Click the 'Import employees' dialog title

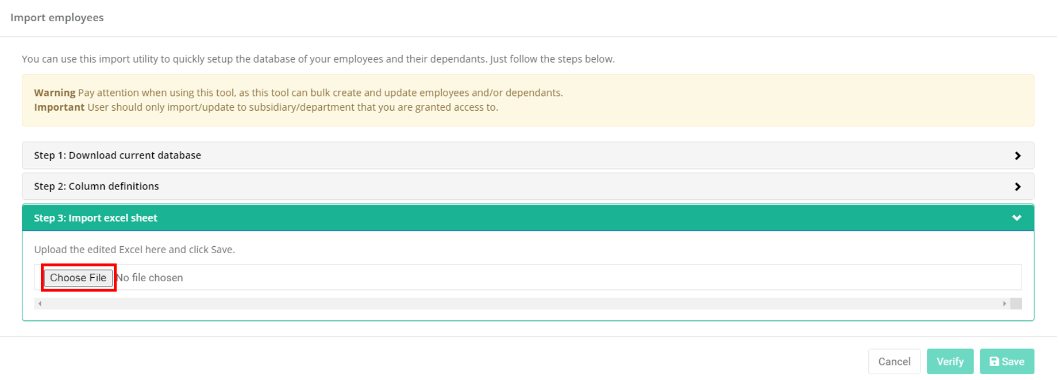57,18
